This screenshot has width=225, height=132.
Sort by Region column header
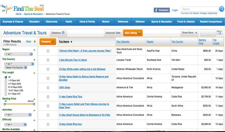[x=150, y=42]
